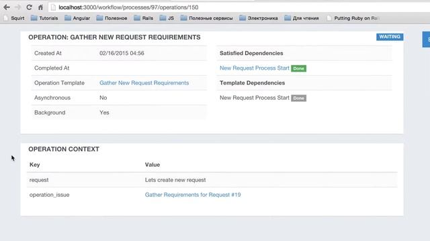Open the Angular bookmarks folder

(x=77, y=18)
